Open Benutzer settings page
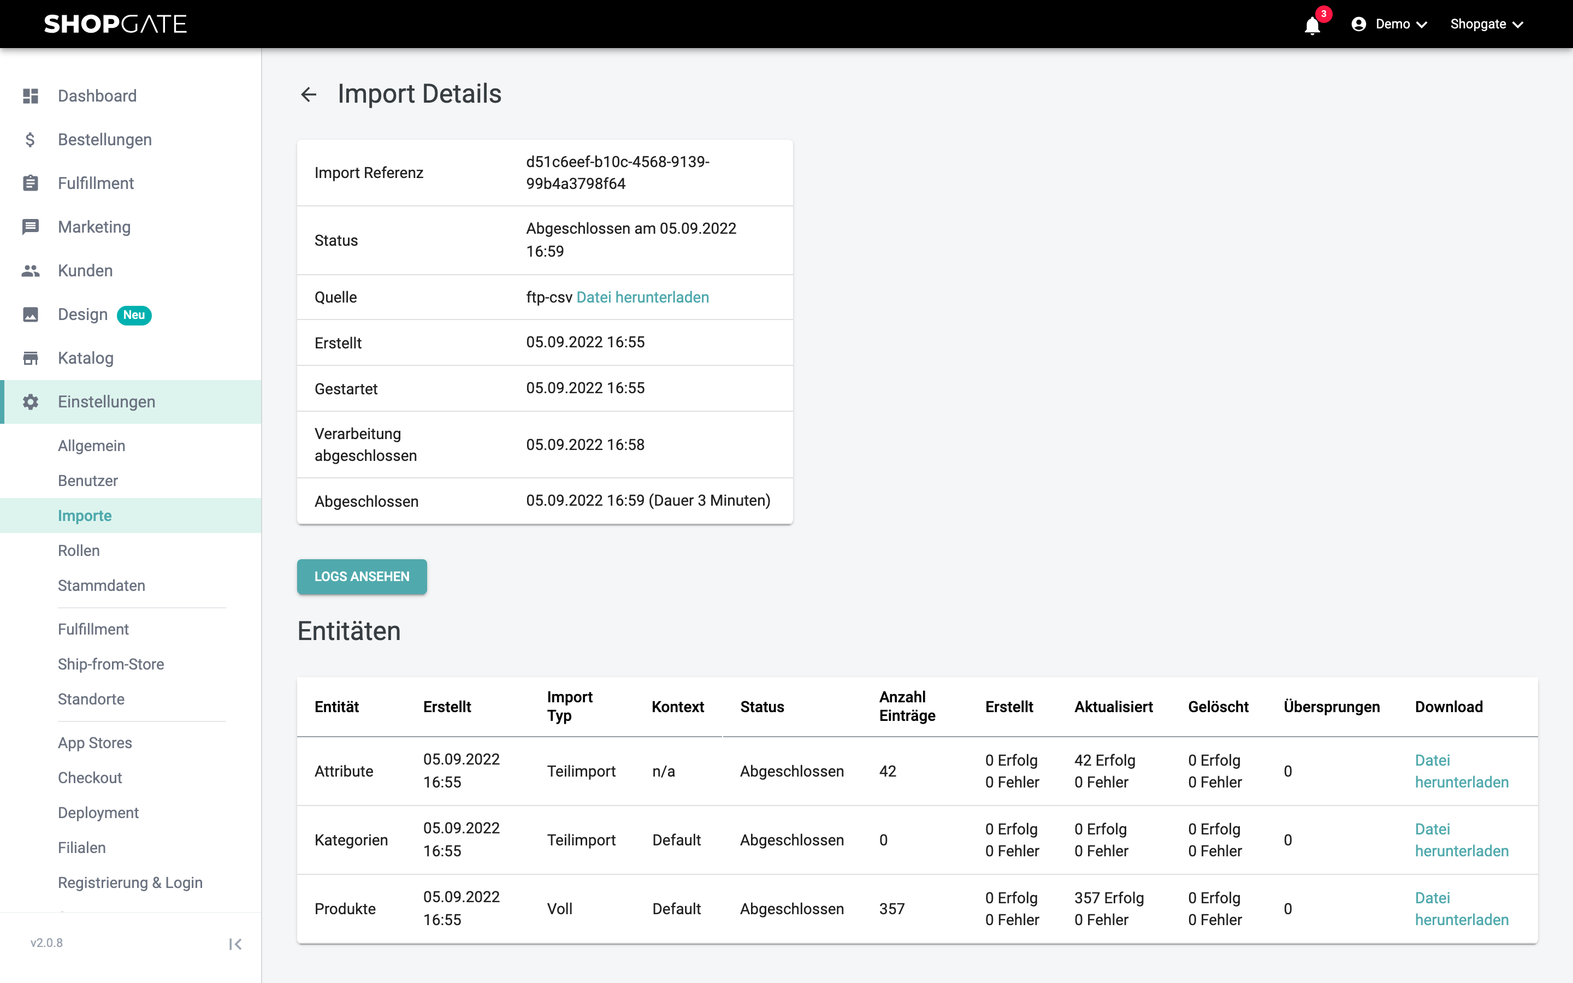The width and height of the screenshot is (1573, 983). [x=88, y=481]
